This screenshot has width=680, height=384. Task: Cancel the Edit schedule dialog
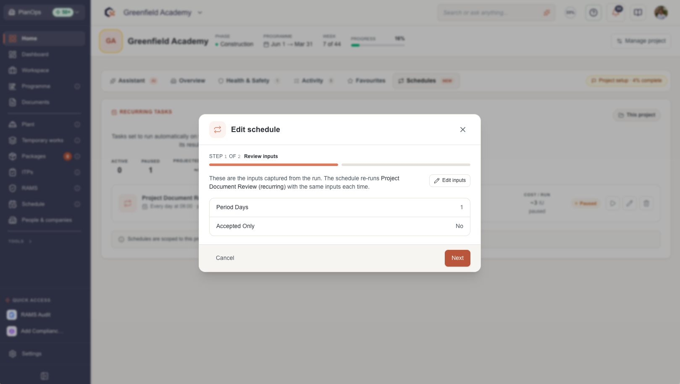coord(225,258)
